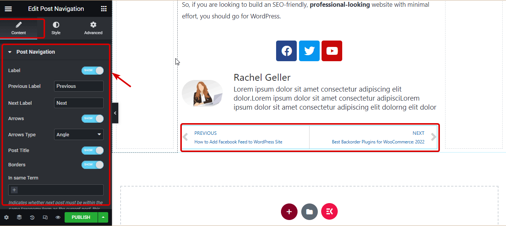
Task: Toggle the Label show switch
Action: click(92, 71)
